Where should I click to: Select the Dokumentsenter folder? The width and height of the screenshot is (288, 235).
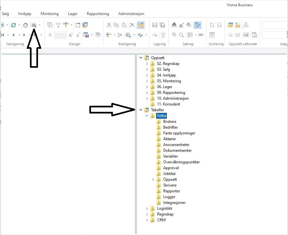point(177,150)
